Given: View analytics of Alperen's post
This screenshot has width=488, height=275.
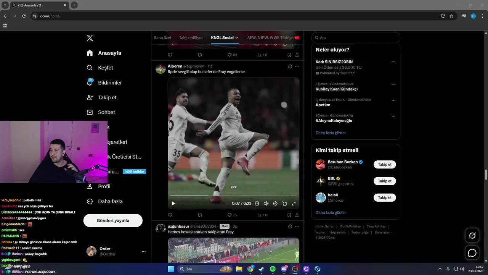Looking at the screenshot, I should [262, 215].
